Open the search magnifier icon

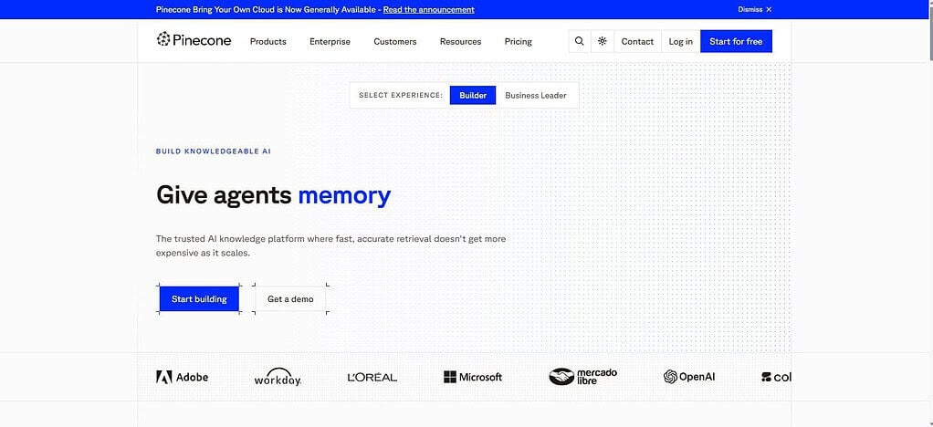(x=579, y=42)
